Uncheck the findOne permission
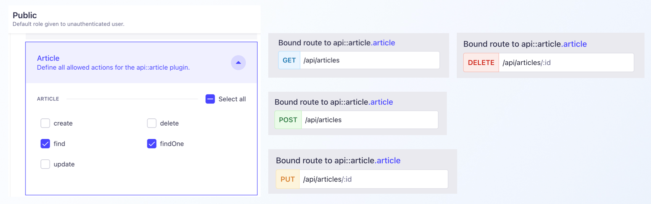 [152, 144]
